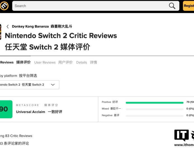
Task: Click the chevron arrow in the platform dropdown
Action: [53, 85]
